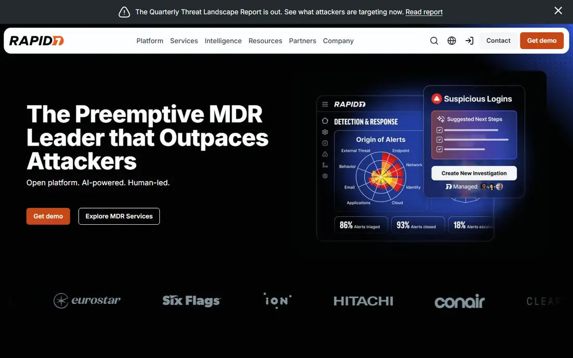The image size is (573, 358).
Task: Click the Hitachi logo
Action: 363,301
